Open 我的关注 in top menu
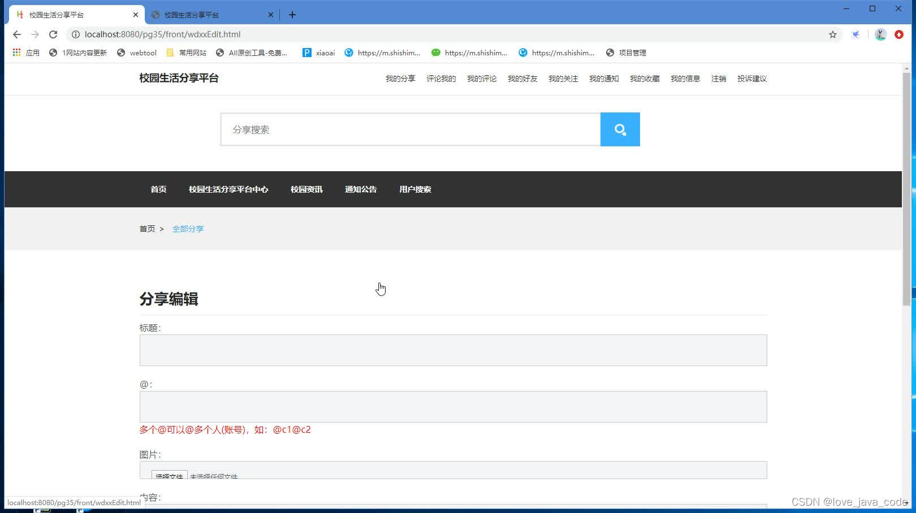Image resolution: width=916 pixels, height=513 pixels. click(x=563, y=79)
